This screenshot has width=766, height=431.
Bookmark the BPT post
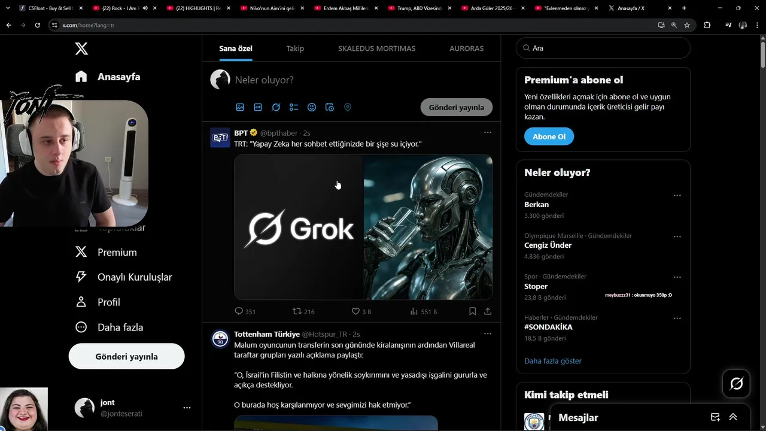(472, 311)
